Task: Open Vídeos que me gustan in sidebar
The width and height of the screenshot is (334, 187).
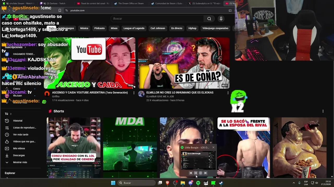Action: pos(21,142)
